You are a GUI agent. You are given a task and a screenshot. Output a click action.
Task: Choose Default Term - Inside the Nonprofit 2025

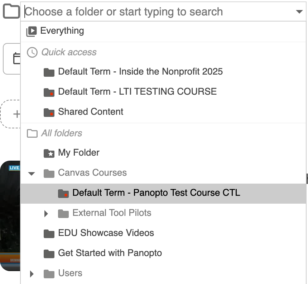[x=140, y=71]
